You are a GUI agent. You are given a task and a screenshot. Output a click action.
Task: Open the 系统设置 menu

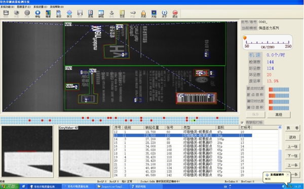click(41, 7)
